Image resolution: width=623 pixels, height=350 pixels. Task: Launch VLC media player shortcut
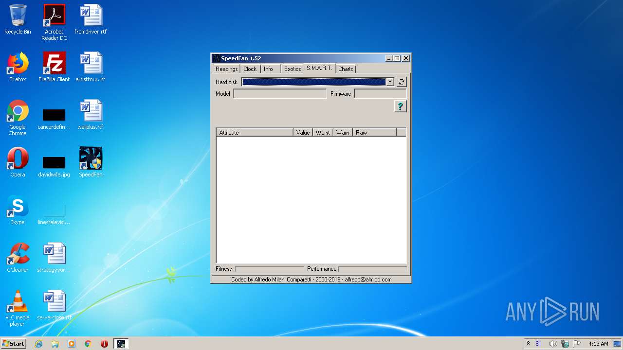pyautogui.click(x=18, y=308)
